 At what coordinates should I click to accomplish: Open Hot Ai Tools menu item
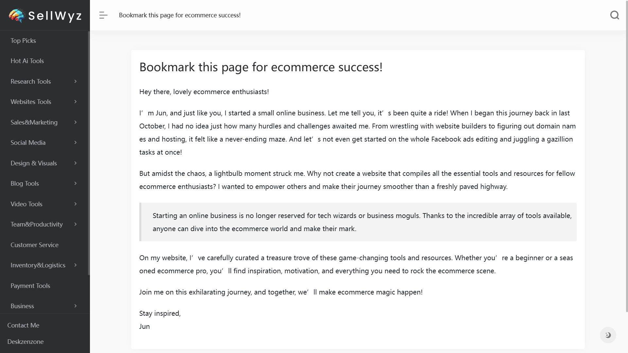coord(27,61)
